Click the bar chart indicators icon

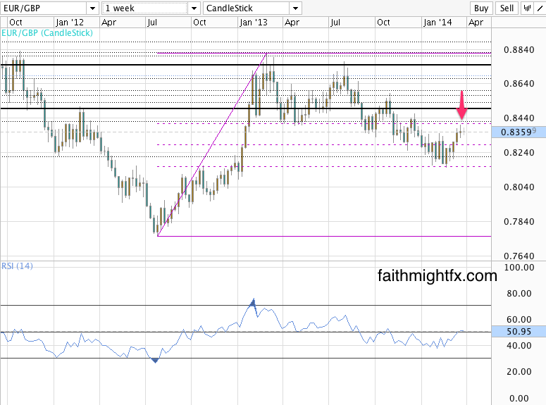[527, 8]
